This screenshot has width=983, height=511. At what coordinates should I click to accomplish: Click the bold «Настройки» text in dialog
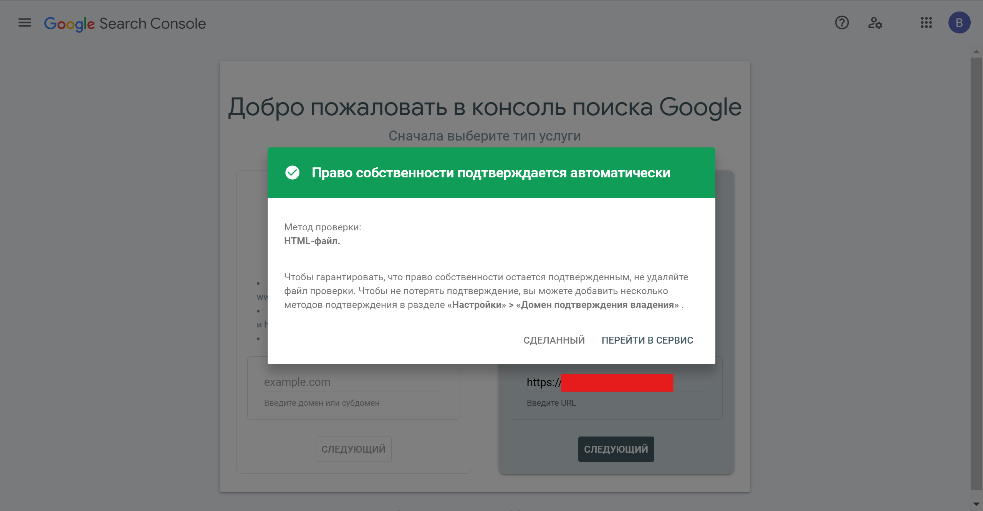tap(477, 305)
